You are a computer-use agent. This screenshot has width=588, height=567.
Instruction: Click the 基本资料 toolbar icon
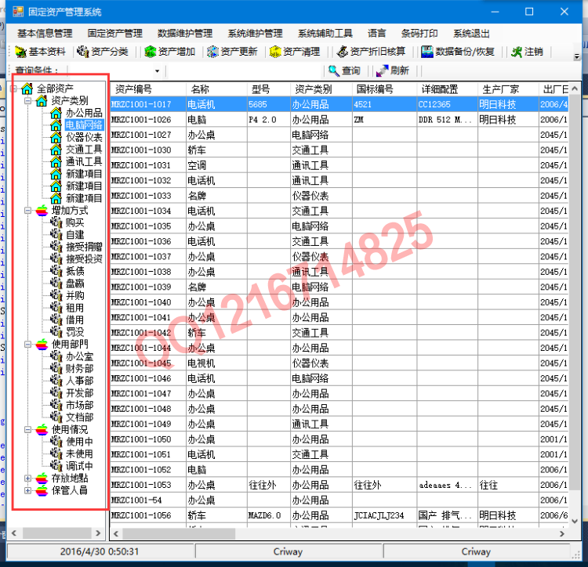click(20, 52)
